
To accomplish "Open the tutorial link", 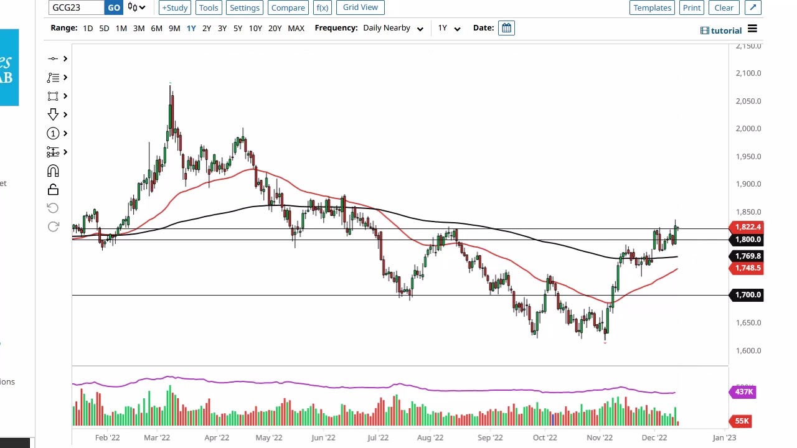I will click(721, 30).
